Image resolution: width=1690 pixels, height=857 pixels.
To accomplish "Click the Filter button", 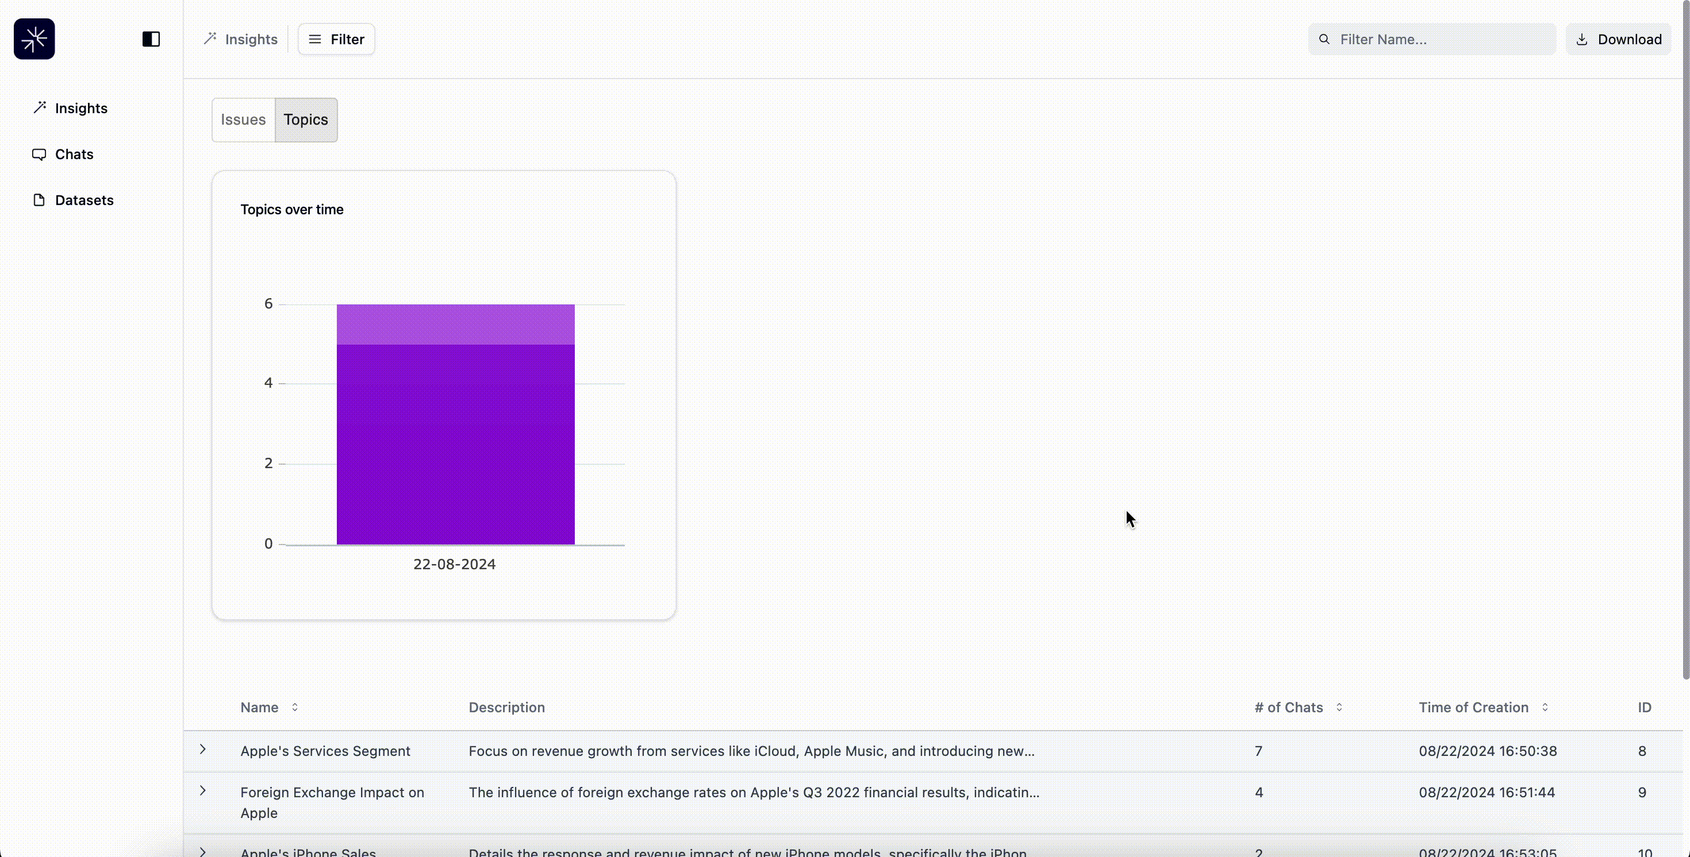I will pos(336,40).
